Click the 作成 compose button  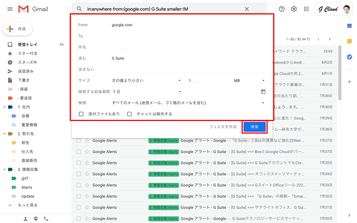[x=17, y=29]
